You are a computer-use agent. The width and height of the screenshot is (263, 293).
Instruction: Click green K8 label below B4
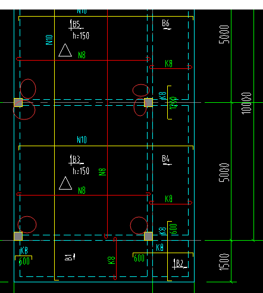click(168, 199)
